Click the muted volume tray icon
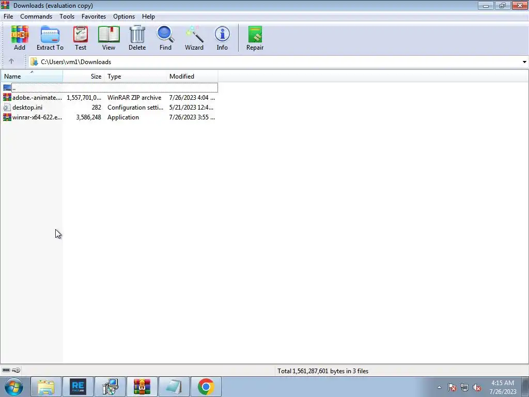The image size is (529, 397). coord(477,388)
